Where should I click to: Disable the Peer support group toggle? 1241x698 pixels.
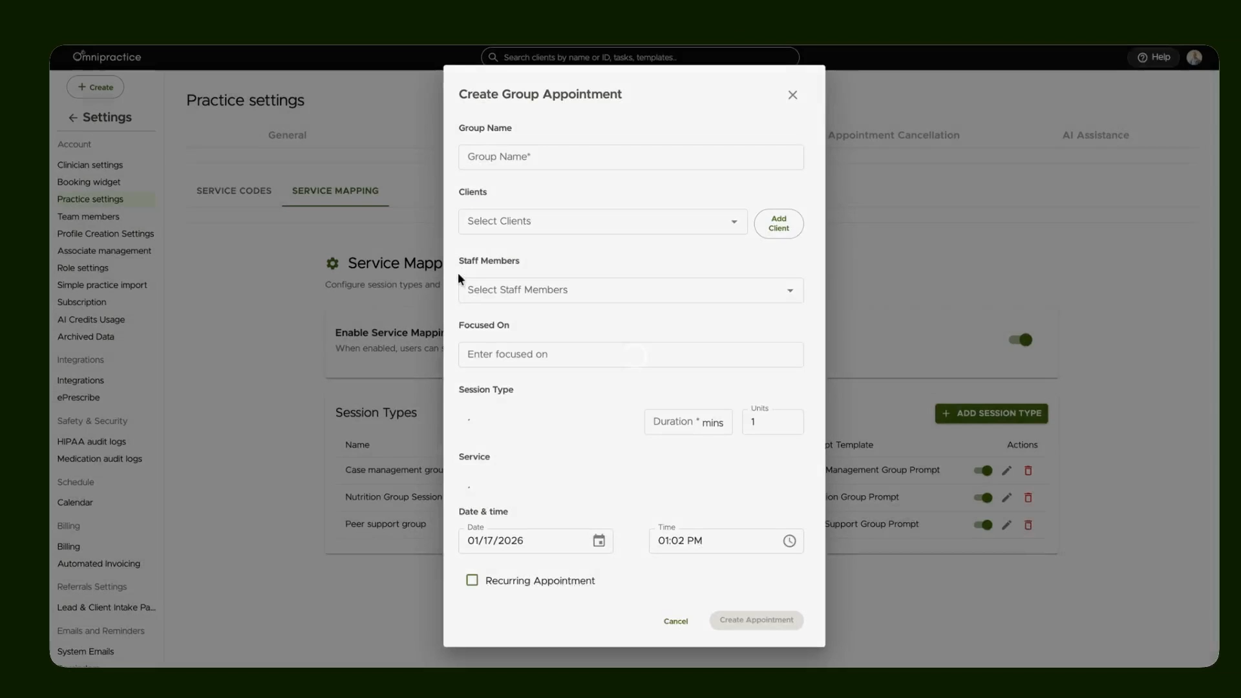pos(983,525)
